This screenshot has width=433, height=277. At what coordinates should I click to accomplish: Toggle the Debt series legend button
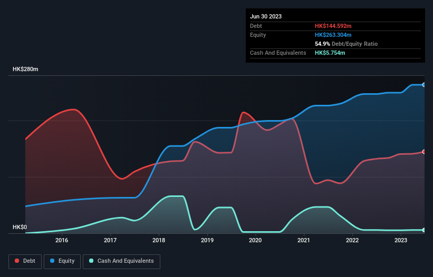[25, 261]
